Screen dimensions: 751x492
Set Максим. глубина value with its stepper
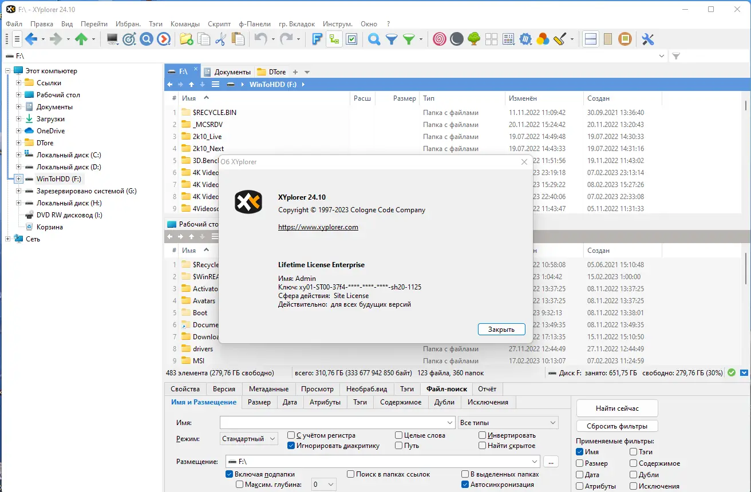(323, 484)
